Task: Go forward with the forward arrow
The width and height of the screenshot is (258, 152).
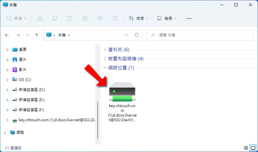Action: coord(18,35)
